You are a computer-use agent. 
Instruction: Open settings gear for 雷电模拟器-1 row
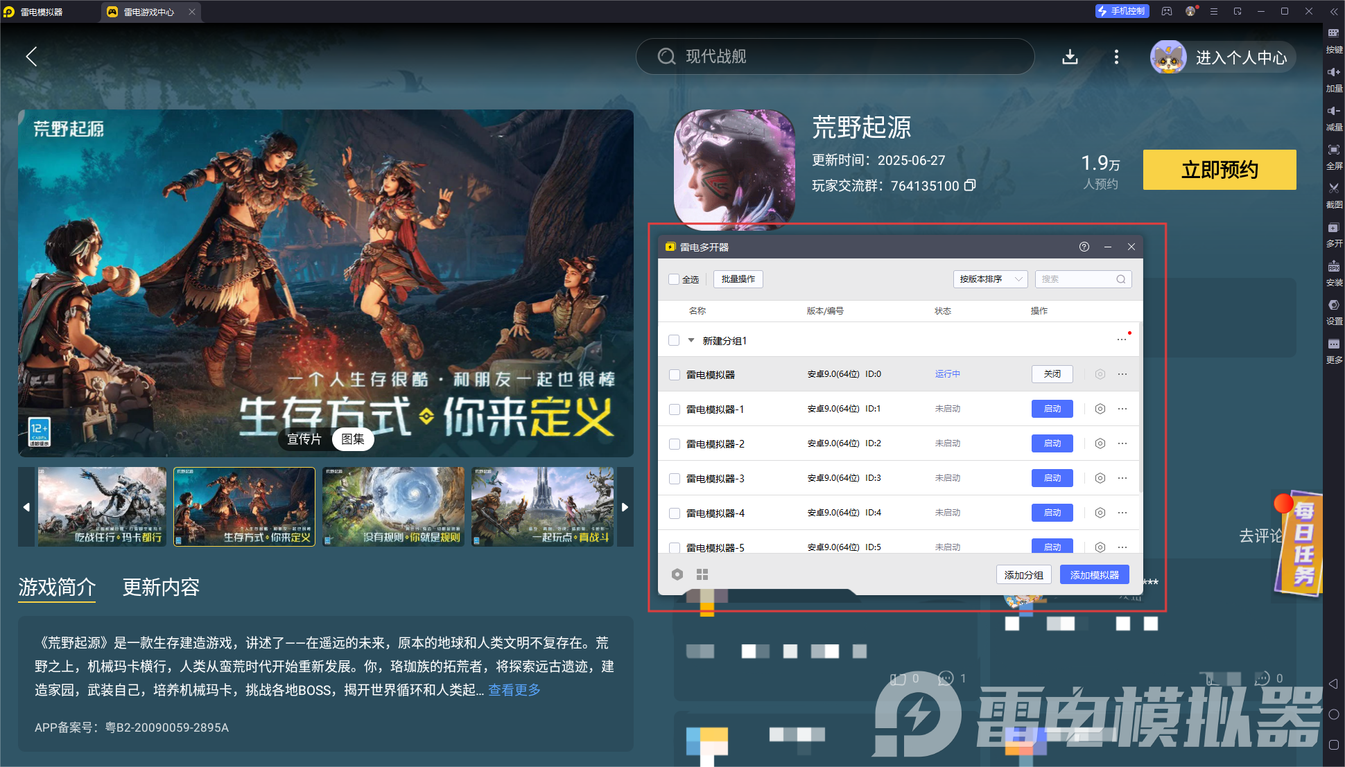click(x=1100, y=409)
